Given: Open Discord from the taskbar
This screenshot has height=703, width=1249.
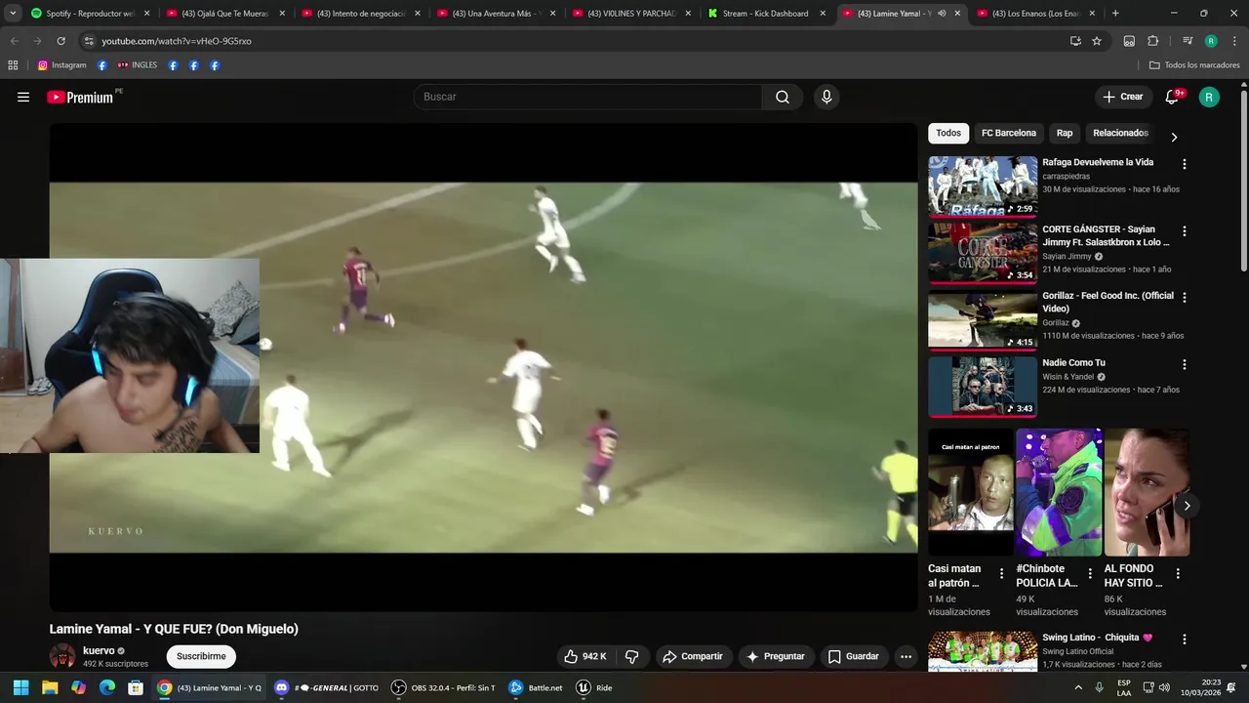Looking at the screenshot, I should pos(327,687).
